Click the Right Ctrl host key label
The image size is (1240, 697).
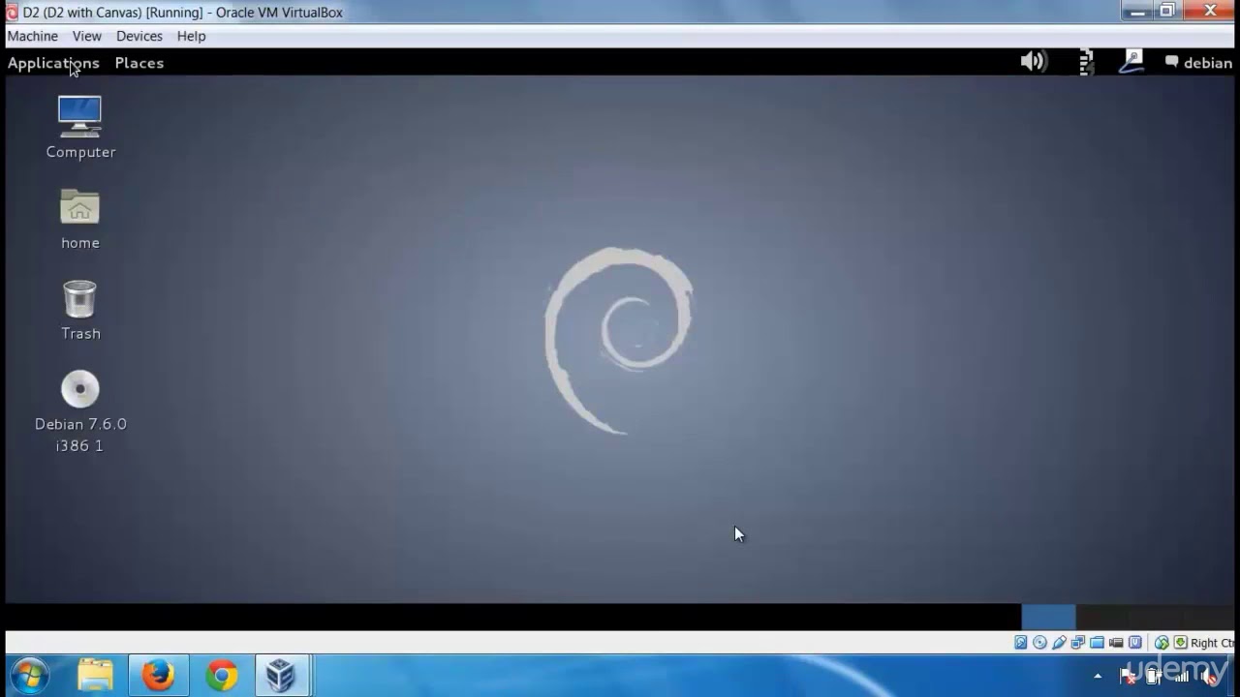(x=1212, y=643)
